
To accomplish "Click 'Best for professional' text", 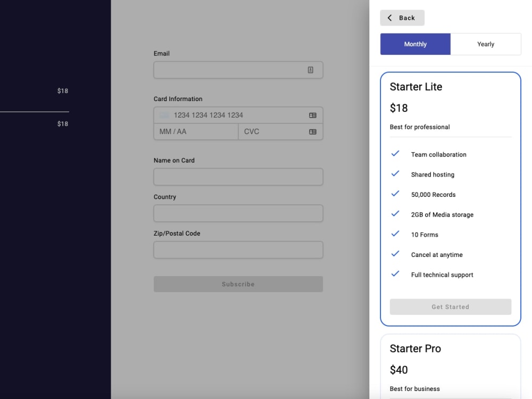I will [420, 127].
